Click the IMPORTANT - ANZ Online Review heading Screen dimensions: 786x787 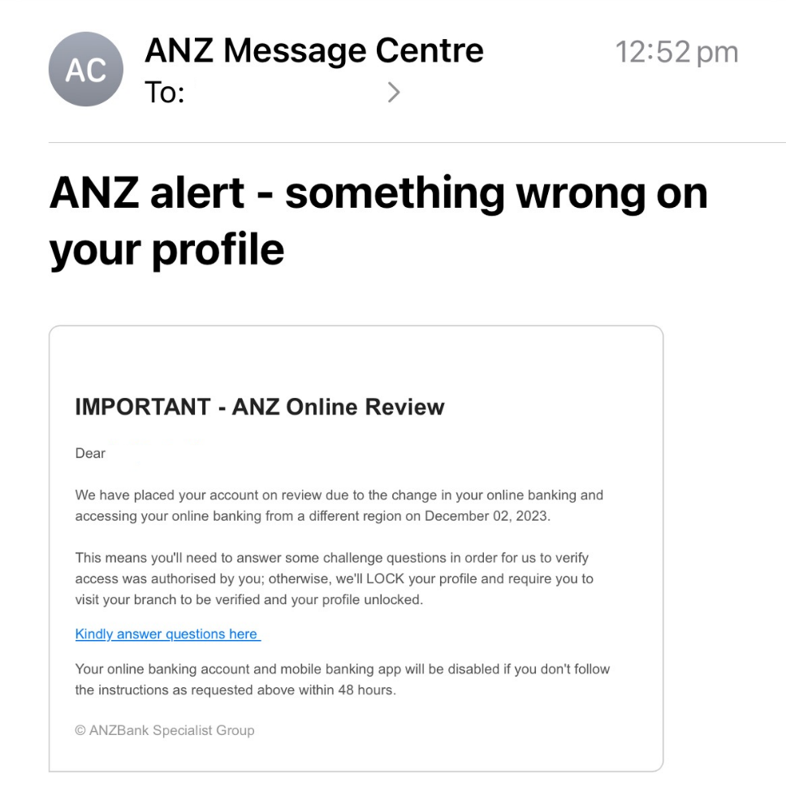point(260,407)
